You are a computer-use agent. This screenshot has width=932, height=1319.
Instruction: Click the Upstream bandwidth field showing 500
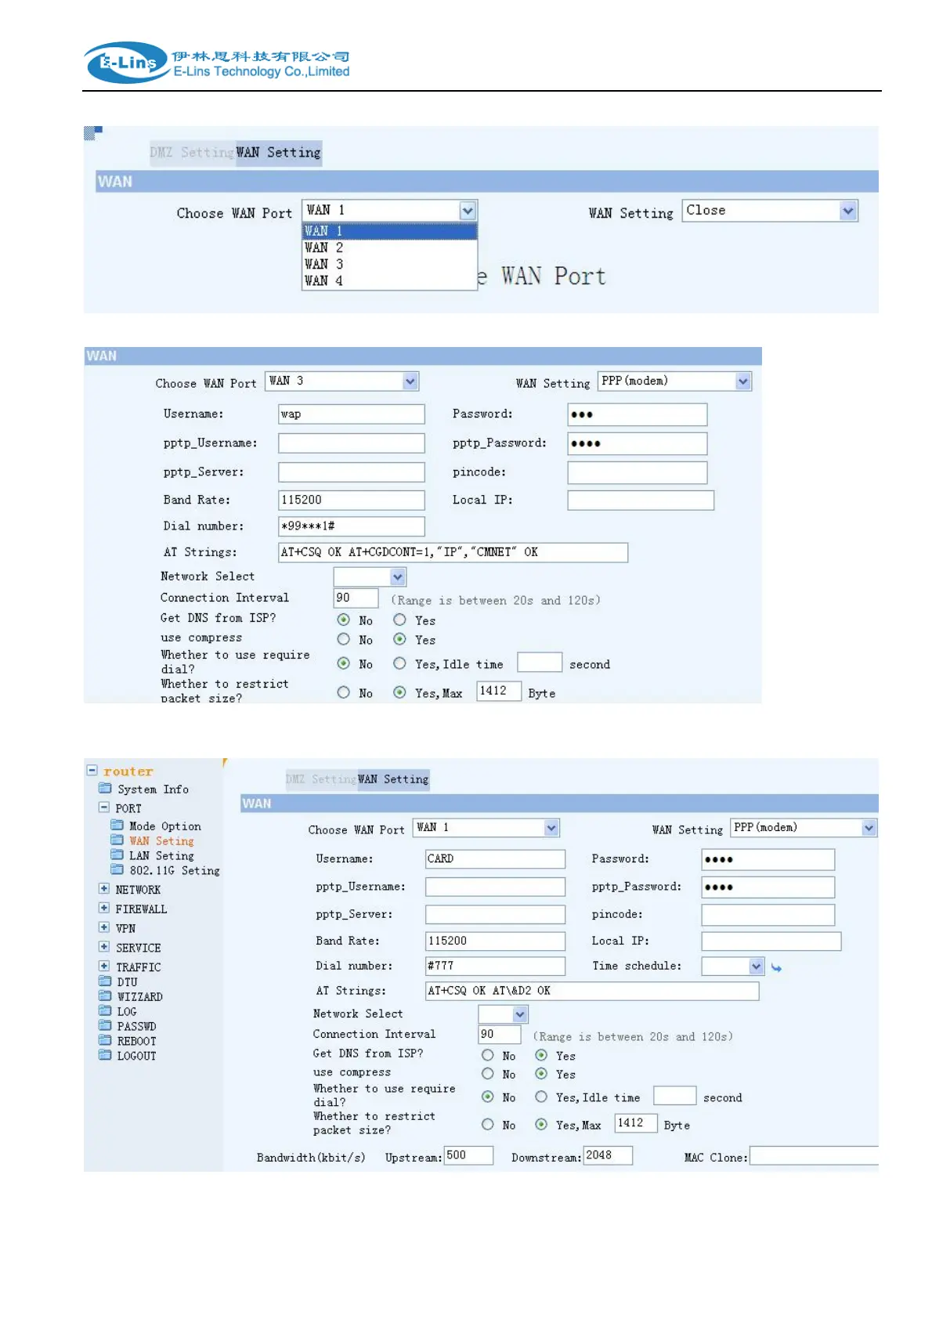coord(469,1155)
